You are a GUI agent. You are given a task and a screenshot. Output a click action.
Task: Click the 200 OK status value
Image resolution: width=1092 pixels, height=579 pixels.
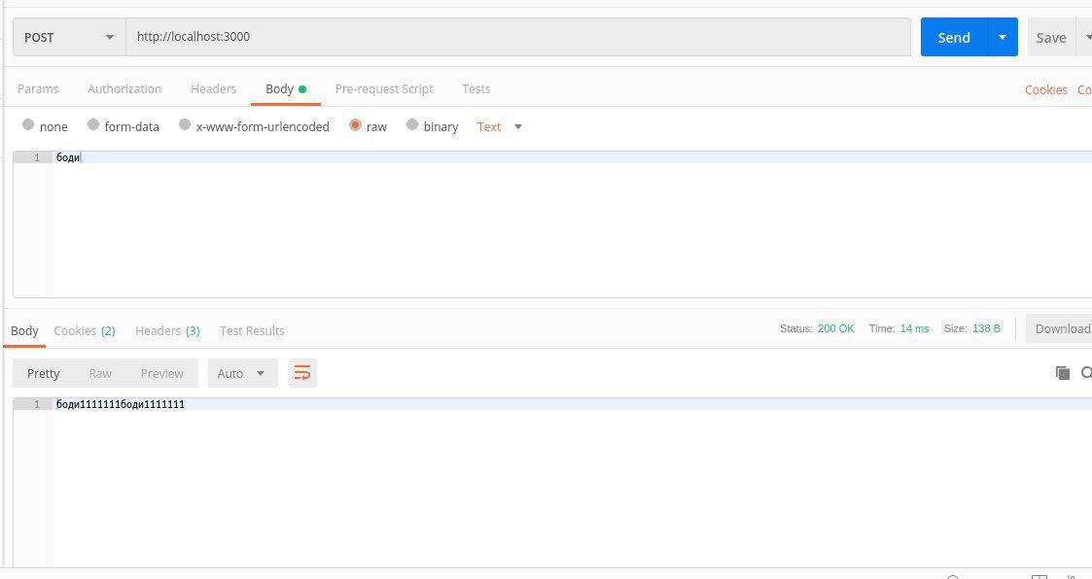point(835,328)
